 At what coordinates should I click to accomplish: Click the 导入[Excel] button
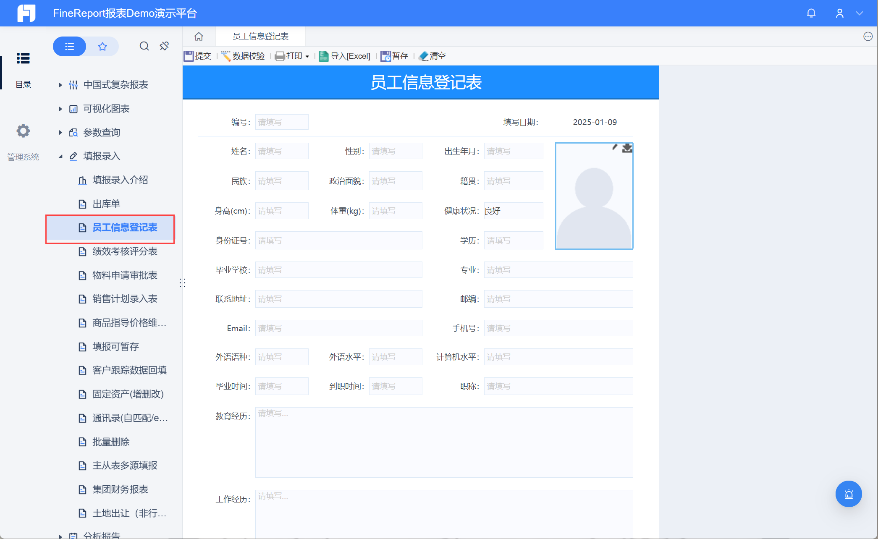tap(345, 56)
